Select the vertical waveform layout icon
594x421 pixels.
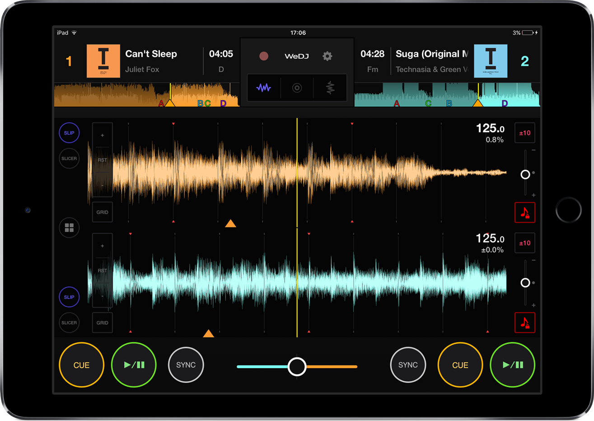(330, 88)
